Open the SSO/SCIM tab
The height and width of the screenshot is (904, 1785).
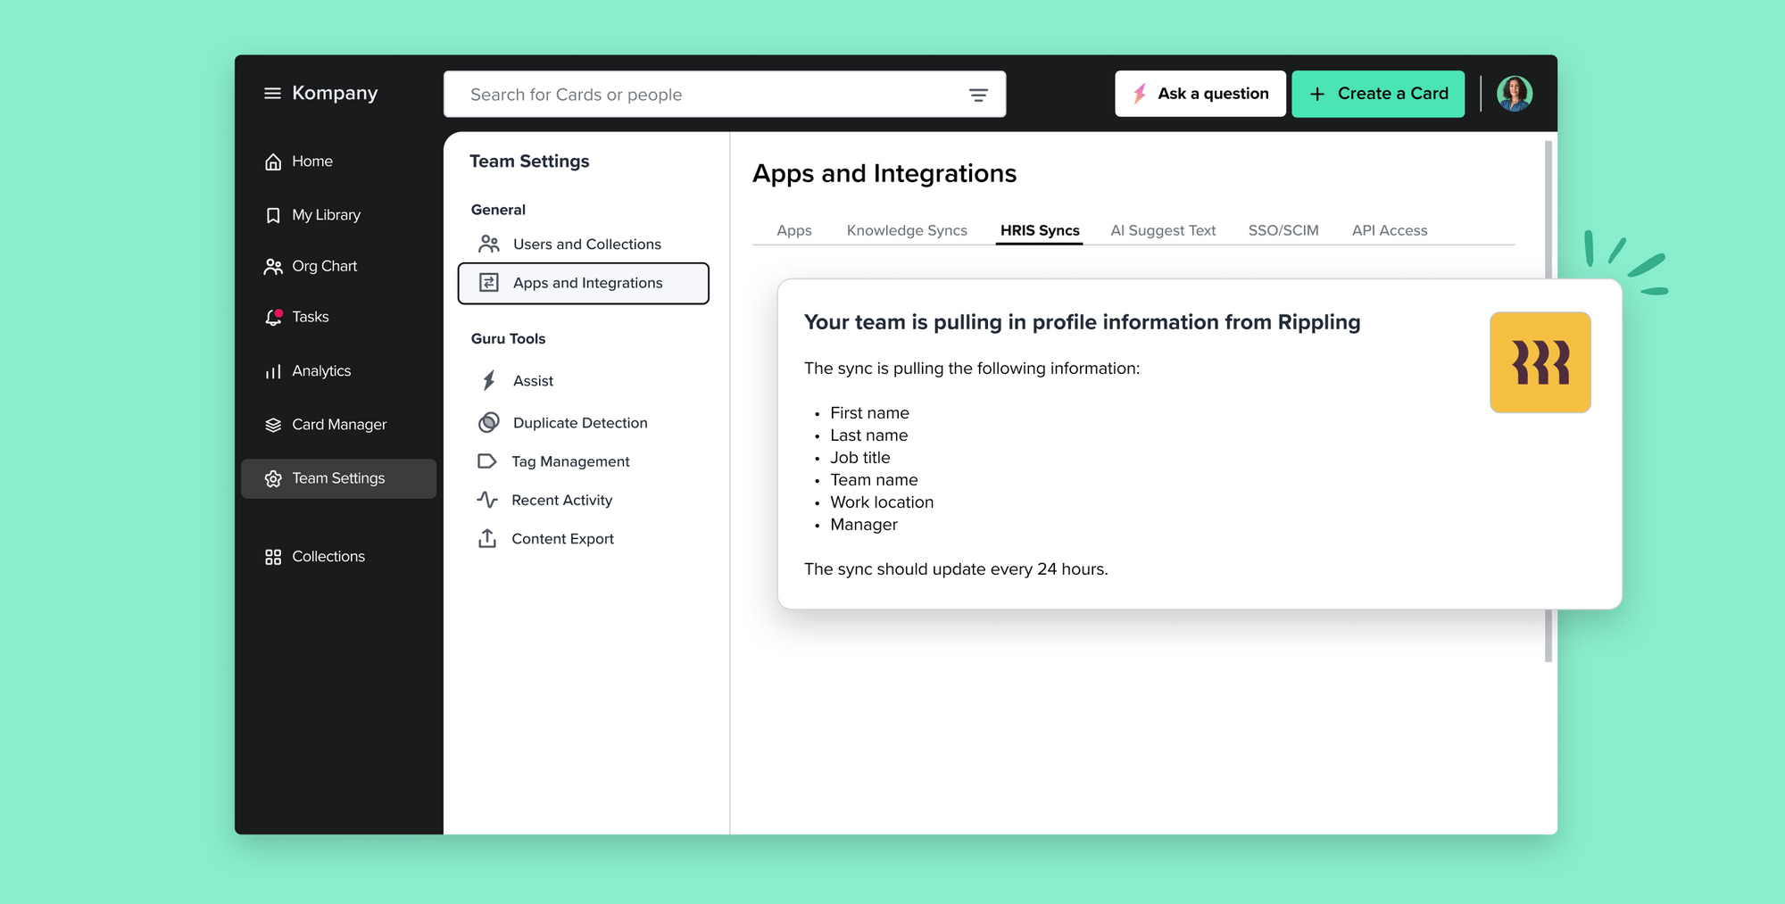point(1283,230)
